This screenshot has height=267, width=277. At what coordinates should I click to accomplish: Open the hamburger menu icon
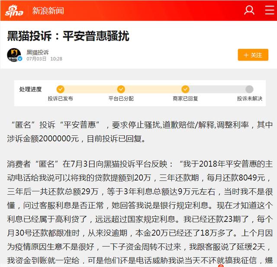[x=270, y=10]
